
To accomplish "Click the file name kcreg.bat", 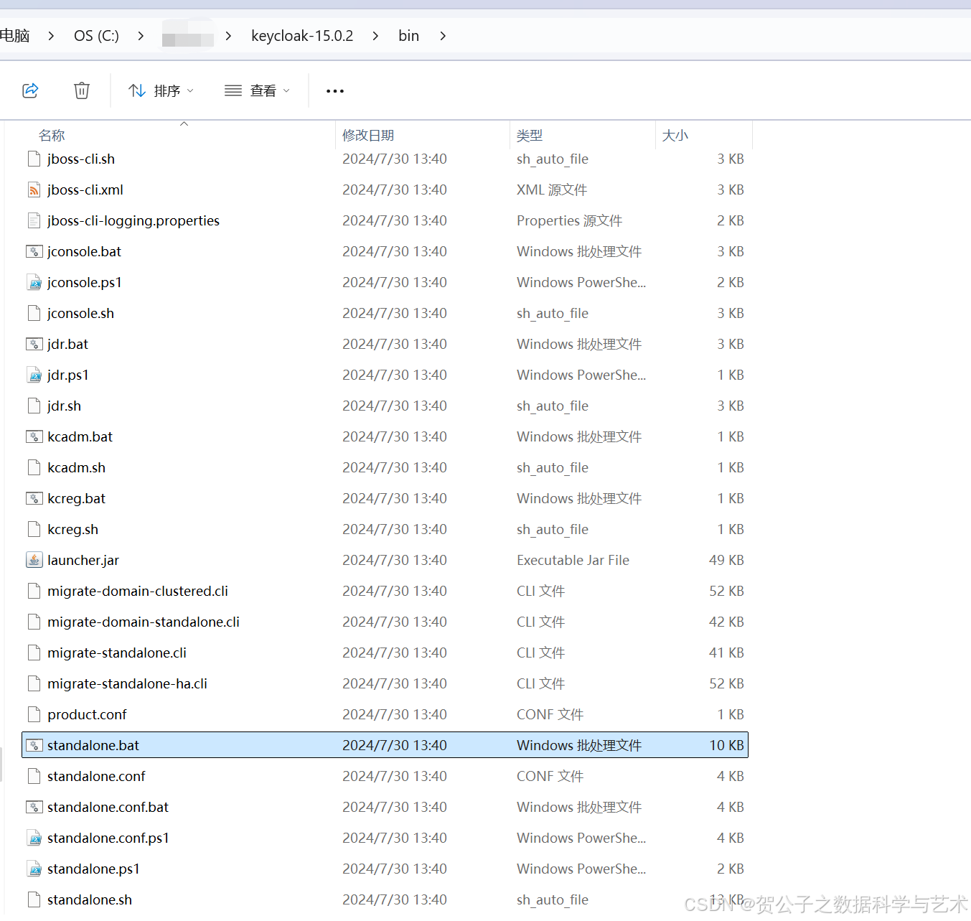I will click(x=77, y=498).
